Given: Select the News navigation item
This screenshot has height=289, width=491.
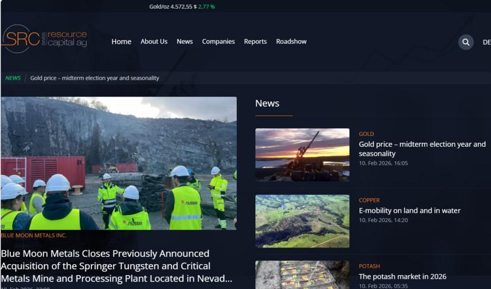Looking at the screenshot, I should coord(184,42).
